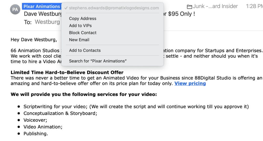The width and height of the screenshot is (263, 141).
Task: Click the Westburg recipient in To field
Action: click(x=47, y=22)
